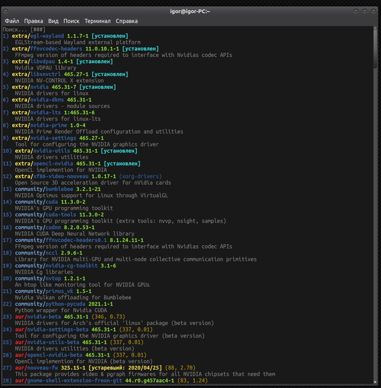The width and height of the screenshot is (381, 388).
Task: Open the Справка menu
Action: 127,21
